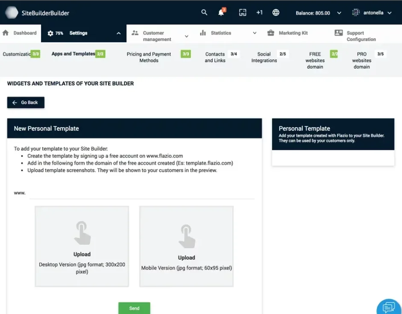Open the Balance dropdown arrow
Screen dimensions: 402x314
[x=339, y=13]
